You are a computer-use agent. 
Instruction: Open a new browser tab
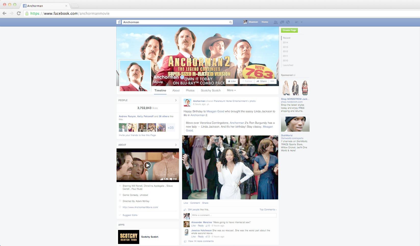(x=74, y=6)
